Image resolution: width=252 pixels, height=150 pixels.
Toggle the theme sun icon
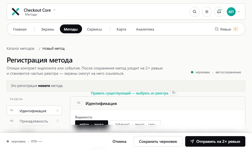point(207,12)
